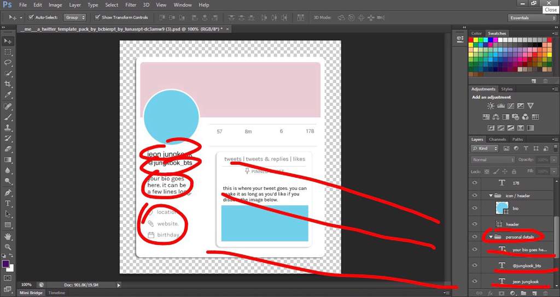Switch to the Styles tab
This screenshot has width=560, height=297.
click(506, 89)
